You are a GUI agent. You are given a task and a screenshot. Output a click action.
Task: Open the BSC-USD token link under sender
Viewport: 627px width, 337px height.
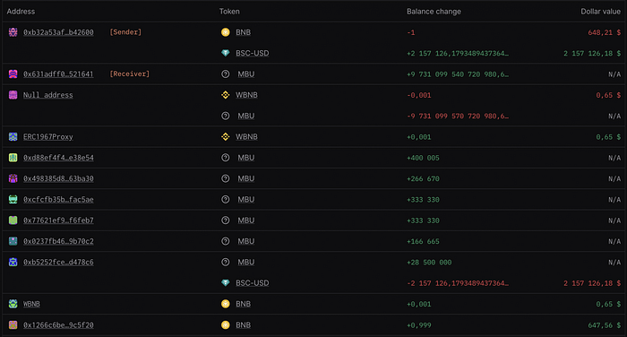253,53
